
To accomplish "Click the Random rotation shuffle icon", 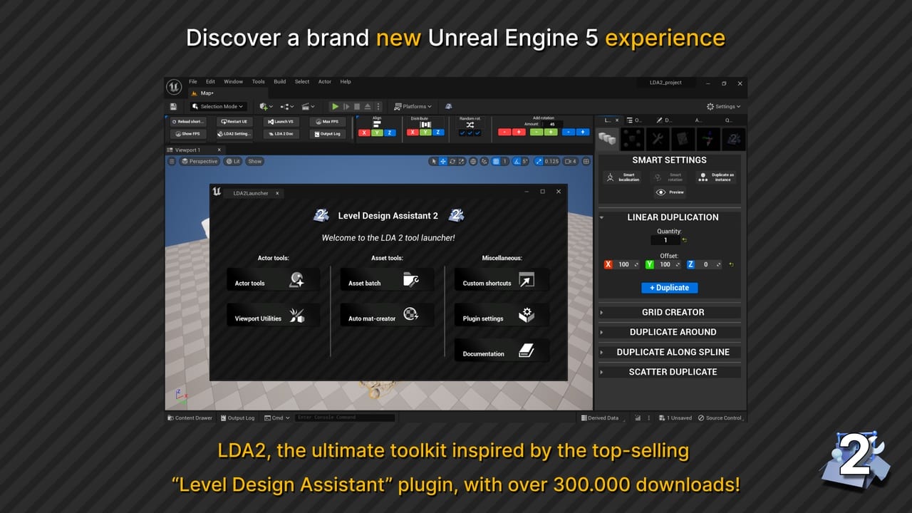I will click(470, 124).
